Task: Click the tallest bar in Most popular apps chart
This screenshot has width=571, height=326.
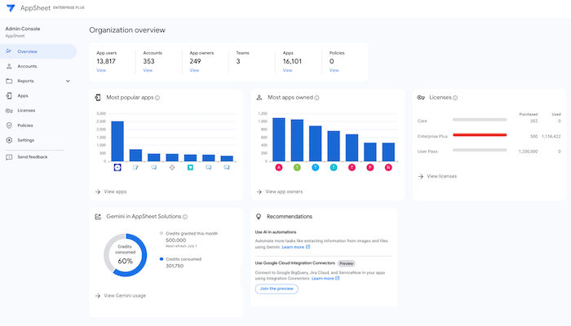Action: [x=117, y=141]
